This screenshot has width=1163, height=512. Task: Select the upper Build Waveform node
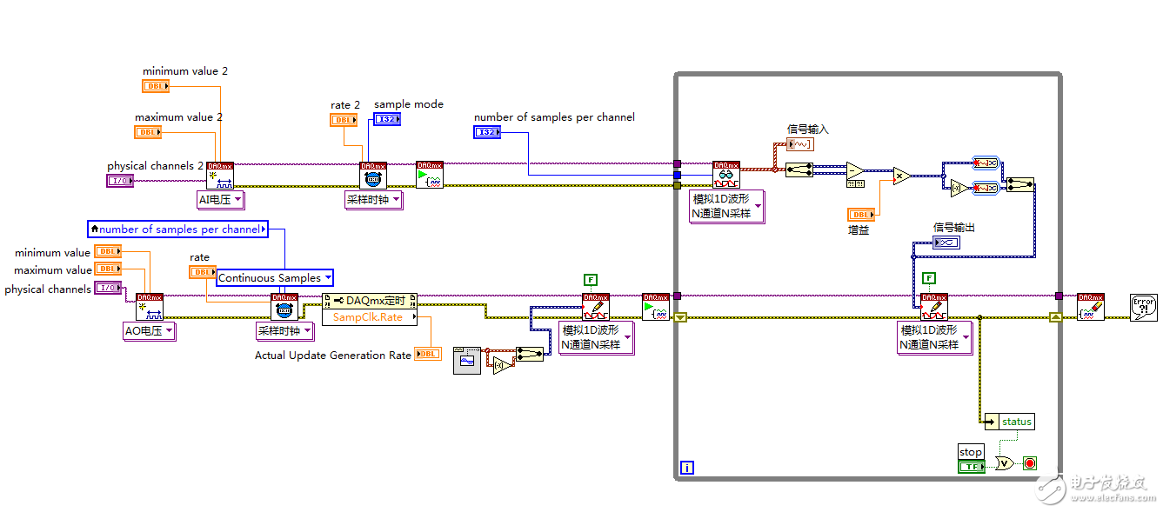(x=985, y=163)
